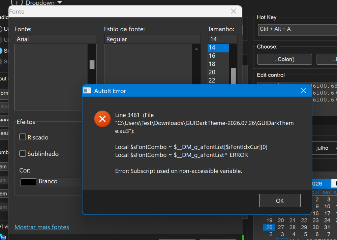Viewport: 337px width, 240px height.
Task: Select day 20 in the calendar
Action: [x=281, y=220]
